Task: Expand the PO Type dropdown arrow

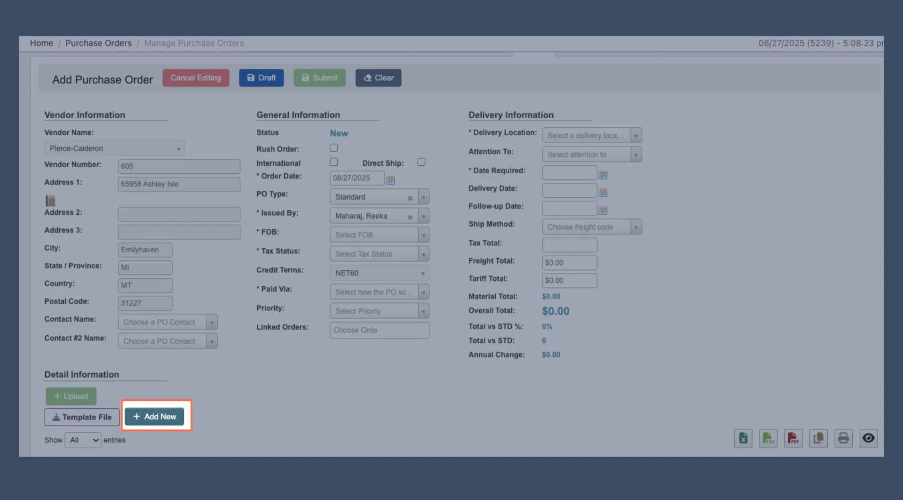Action: 423,197
